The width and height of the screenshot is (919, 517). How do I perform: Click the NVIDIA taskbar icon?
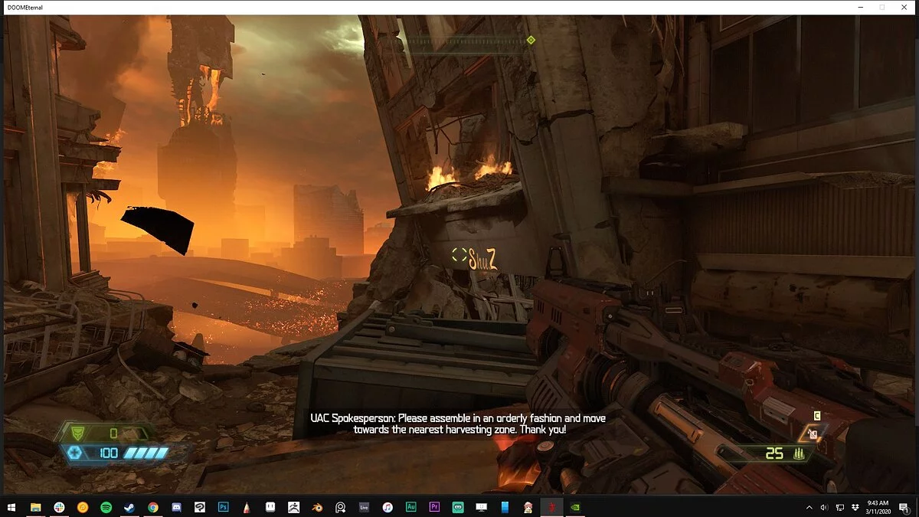(575, 507)
